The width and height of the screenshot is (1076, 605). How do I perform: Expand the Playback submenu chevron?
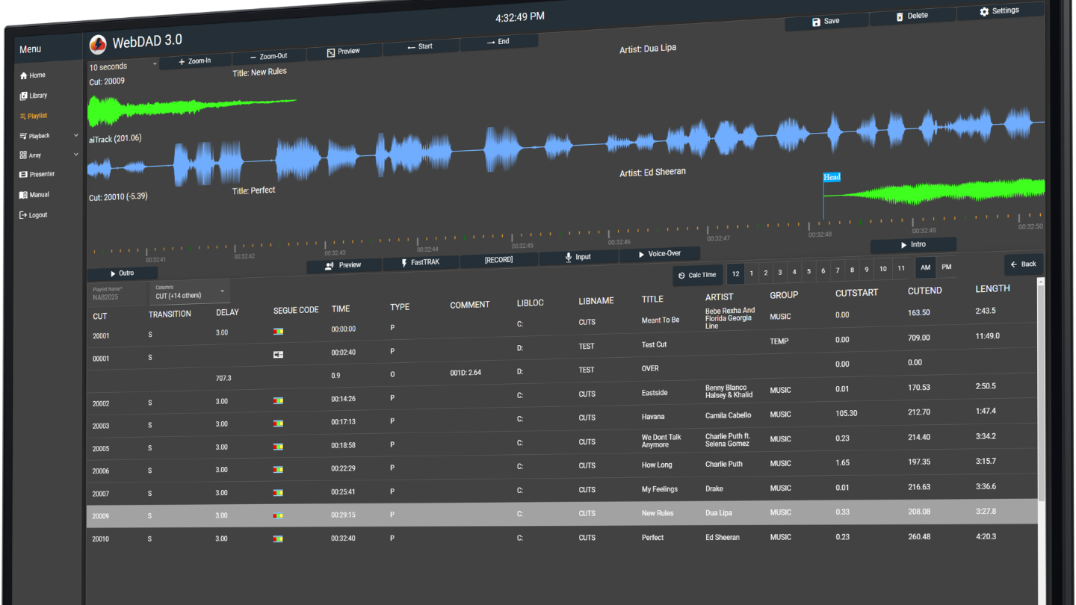point(76,135)
